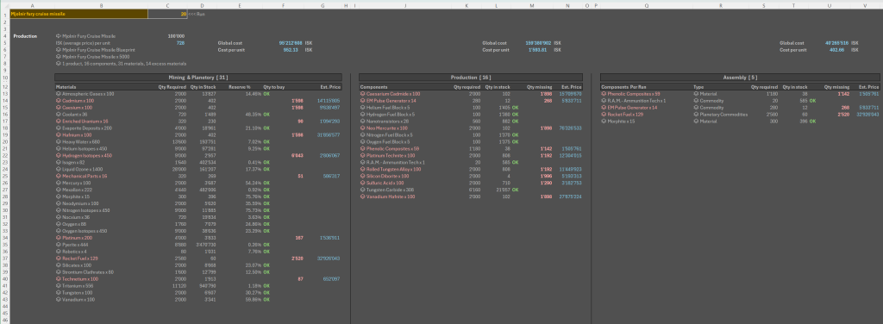The width and height of the screenshot is (883, 324).
Task: Click the cube icon beside Helium Fuel Block x 5
Action: coord(363,108)
